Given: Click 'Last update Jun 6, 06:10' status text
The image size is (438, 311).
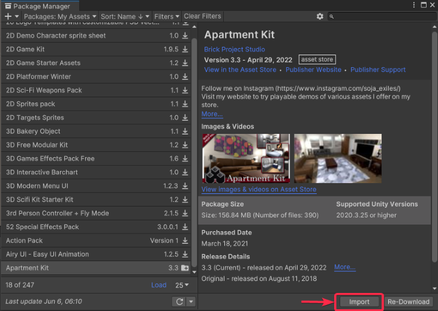Looking at the screenshot, I should tap(44, 301).
